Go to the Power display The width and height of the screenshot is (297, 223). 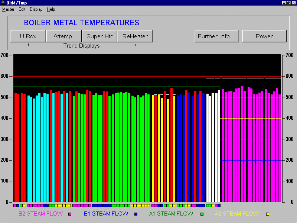click(264, 36)
